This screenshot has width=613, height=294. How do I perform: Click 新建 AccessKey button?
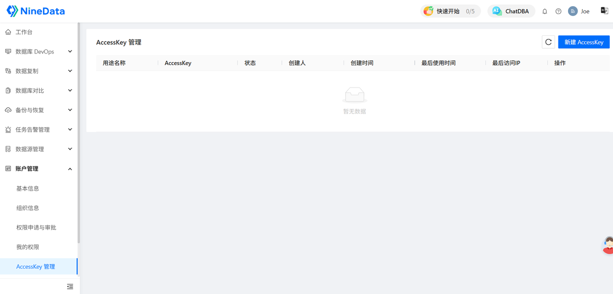pos(584,42)
